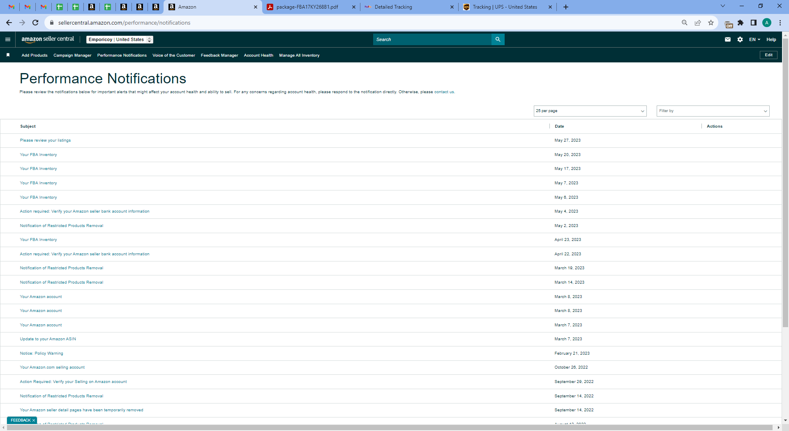789x431 pixels.
Task: Open Your FBA Inventory from April 23, 2023
Action: 38,240
